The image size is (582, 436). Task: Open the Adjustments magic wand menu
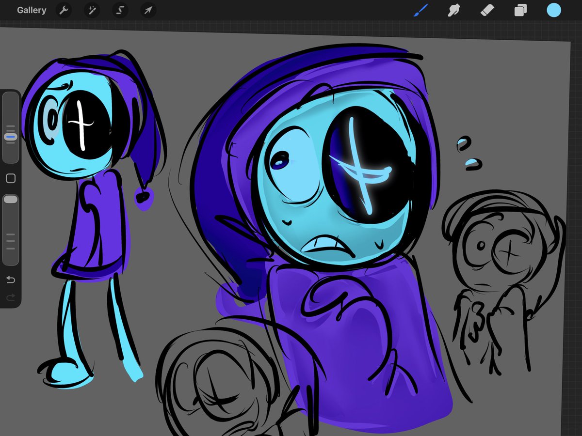[x=91, y=10]
